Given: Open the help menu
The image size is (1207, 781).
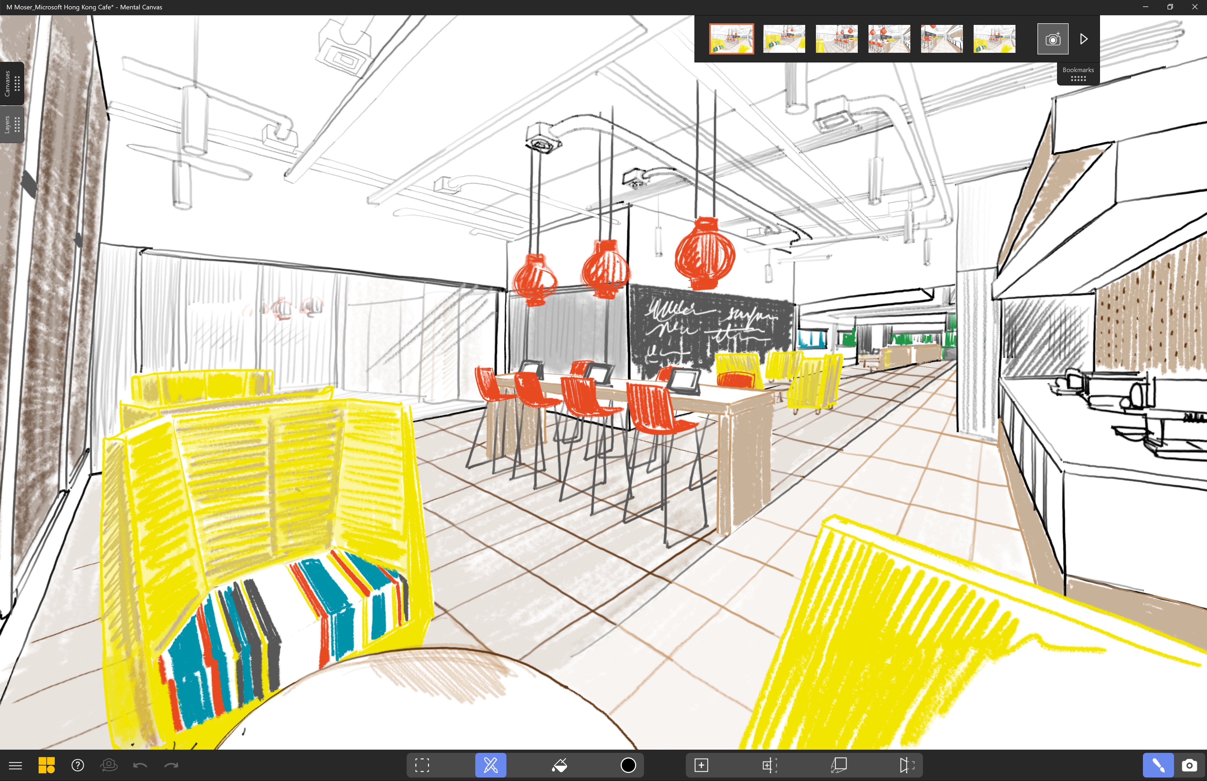Looking at the screenshot, I should pyautogui.click(x=77, y=765).
